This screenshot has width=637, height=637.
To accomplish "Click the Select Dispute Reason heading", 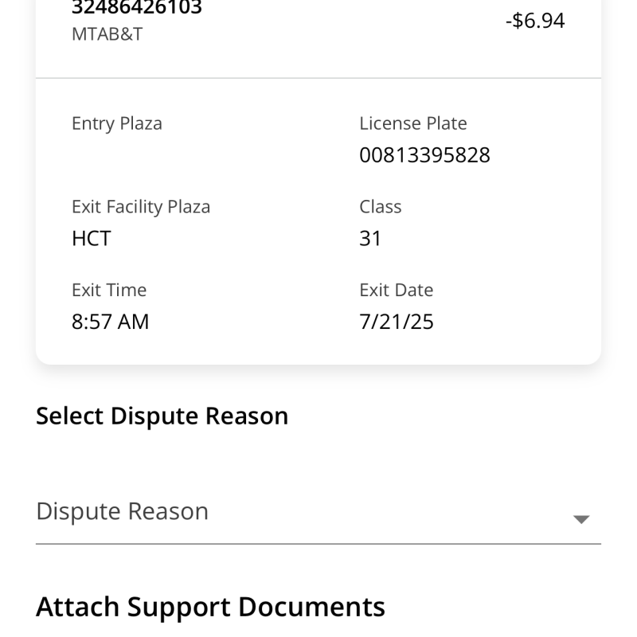I will pos(162,416).
